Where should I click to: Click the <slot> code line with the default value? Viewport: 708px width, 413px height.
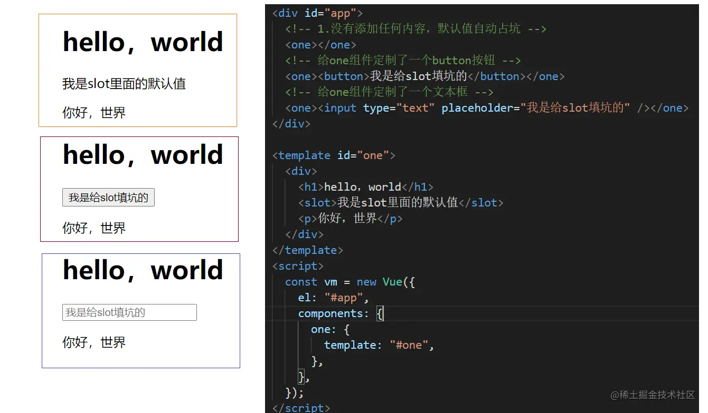pyautogui.click(x=401, y=203)
